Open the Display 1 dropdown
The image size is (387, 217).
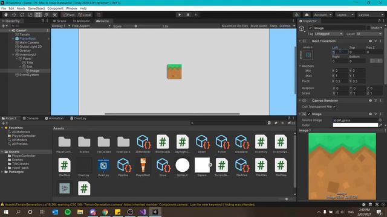(x=61, y=26)
